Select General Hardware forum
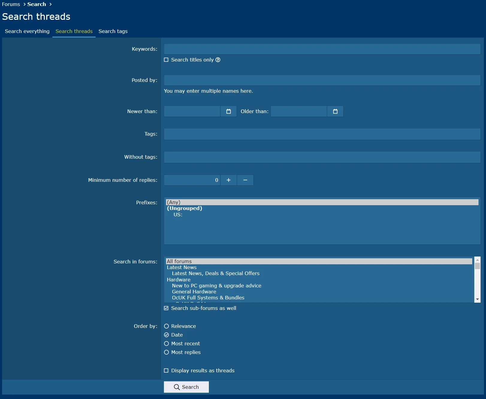Screen dimensions: 486x399 (x=319, y=292)
